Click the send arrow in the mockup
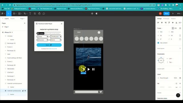The image size is (183, 103). click(x=100, y=92)
